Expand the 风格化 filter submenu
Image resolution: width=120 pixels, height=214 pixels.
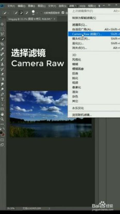pos(94,60)
